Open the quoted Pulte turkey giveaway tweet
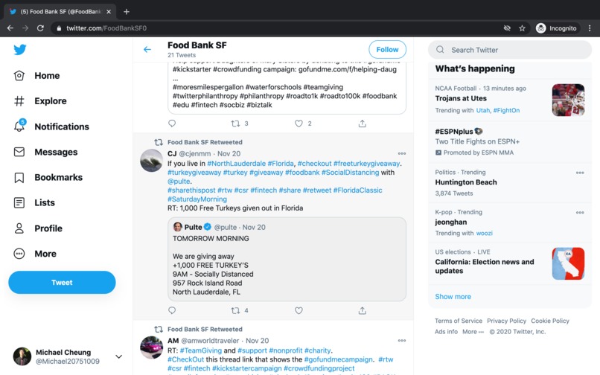 click(287, 259)
